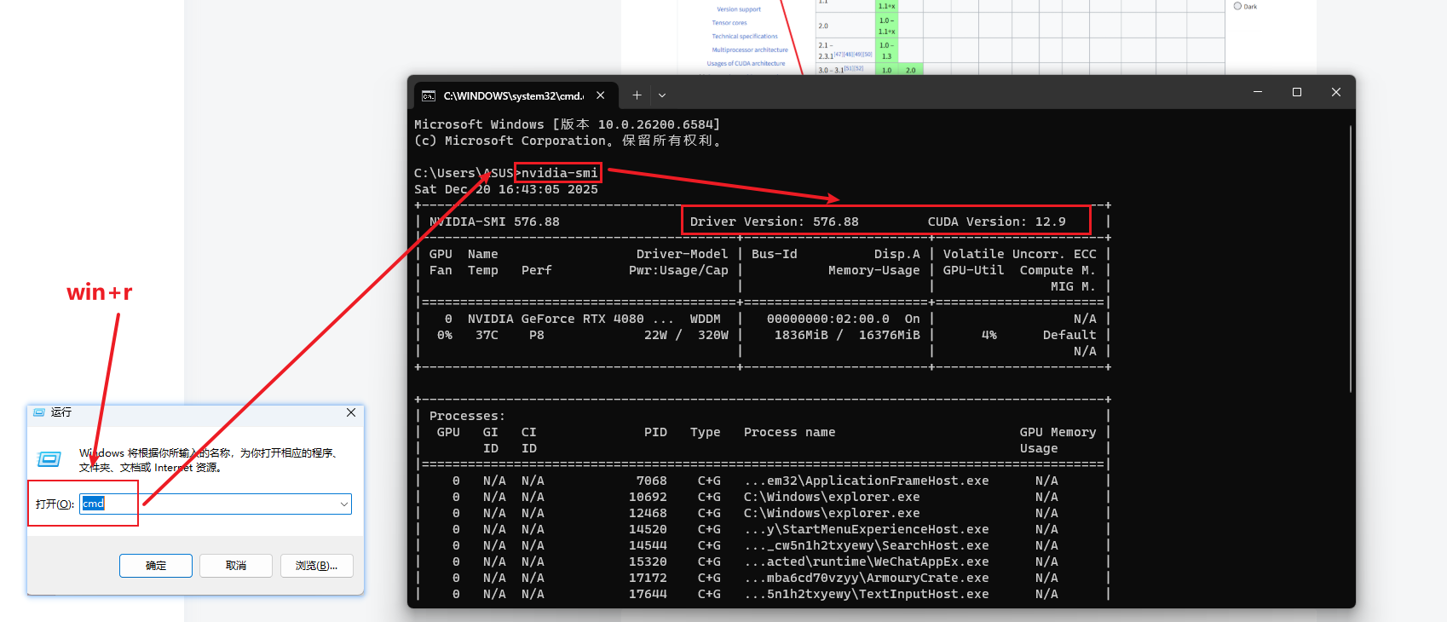
Task: Click the 4% GPU-Util value
Action: point(989,335)
